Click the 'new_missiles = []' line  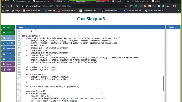pyautogui.click(x=36, y=91)
